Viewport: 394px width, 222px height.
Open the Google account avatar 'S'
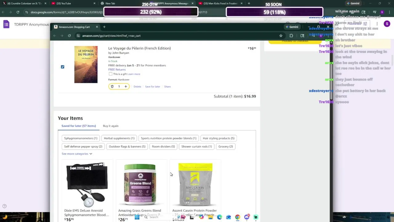coord(387,24)
